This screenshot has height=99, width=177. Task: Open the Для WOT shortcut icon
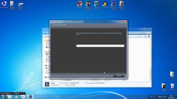(21, 5)
